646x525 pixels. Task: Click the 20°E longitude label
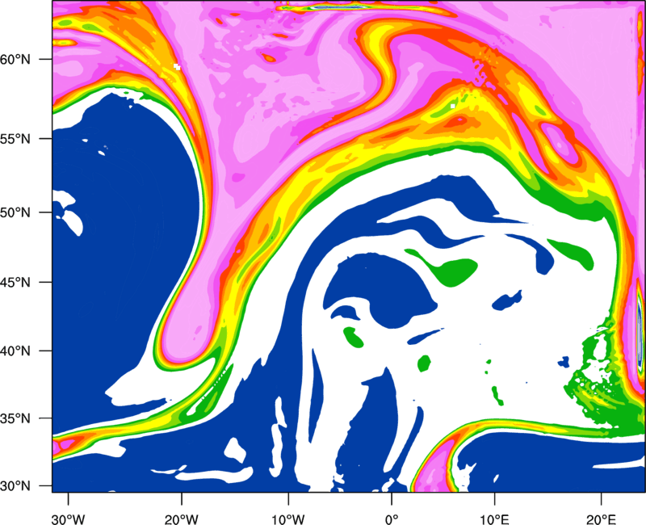pyautogui.click(x=601, y=519)
